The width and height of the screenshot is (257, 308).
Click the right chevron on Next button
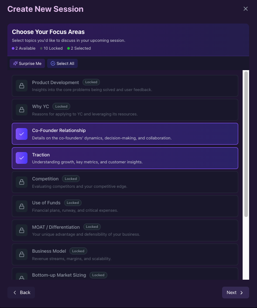241,292
